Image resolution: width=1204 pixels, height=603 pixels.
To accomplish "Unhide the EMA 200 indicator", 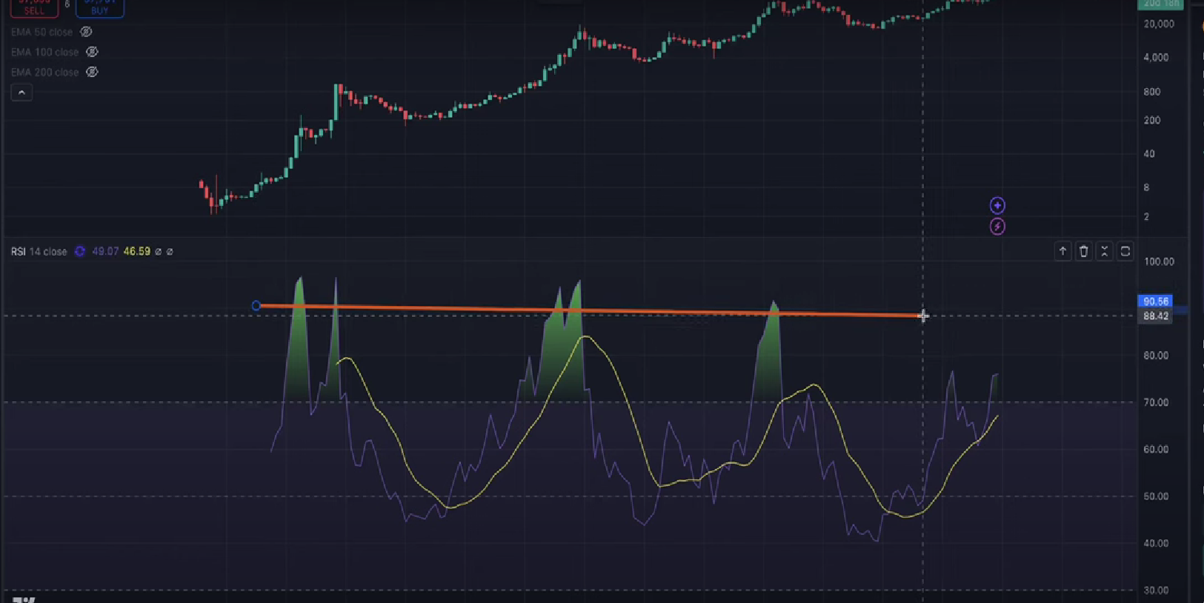I will tap(92, 72).
